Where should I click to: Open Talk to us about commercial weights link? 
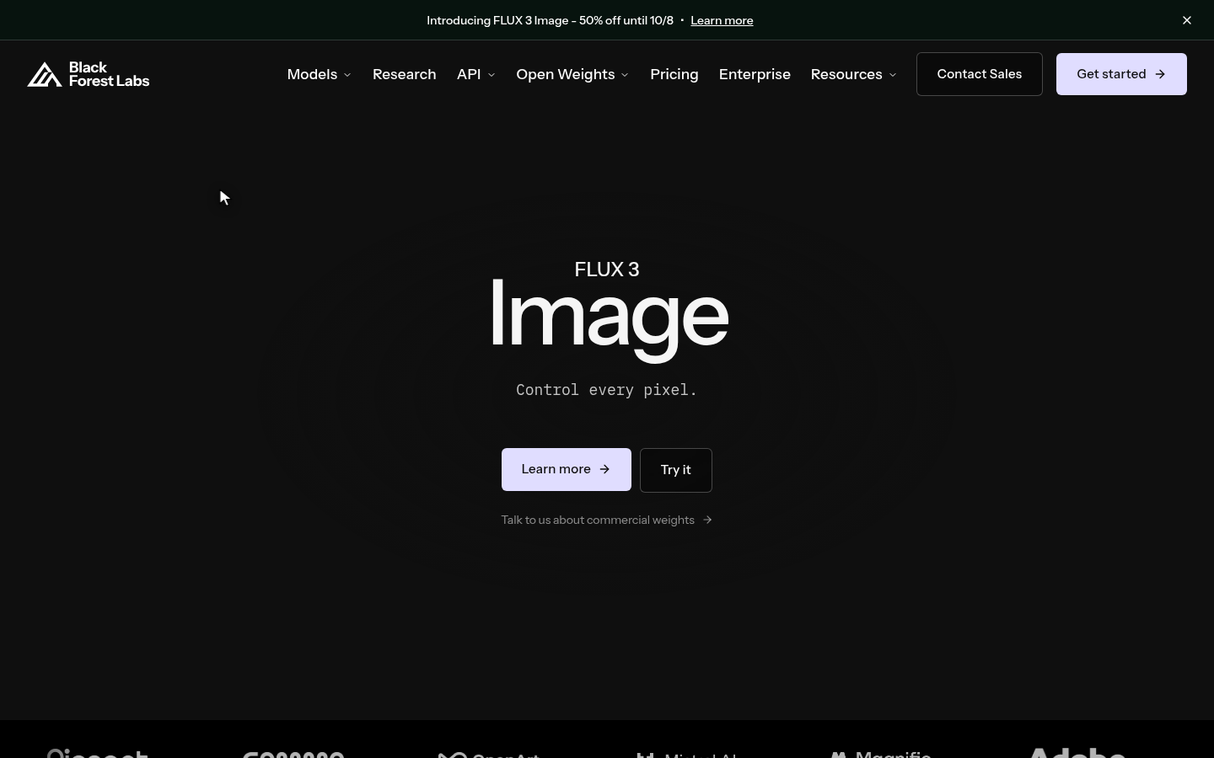tap(607, 520)
